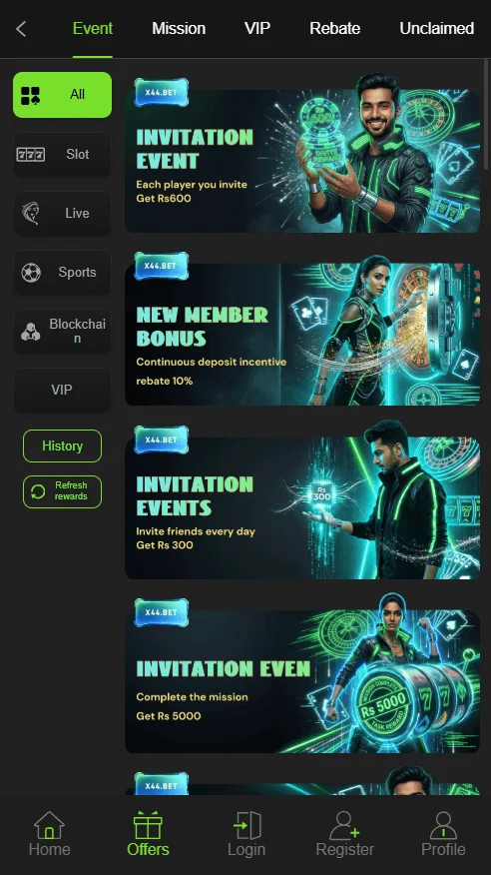Open the Unclaimed tab
Screen dimensions: 491x875
(437, 28)
